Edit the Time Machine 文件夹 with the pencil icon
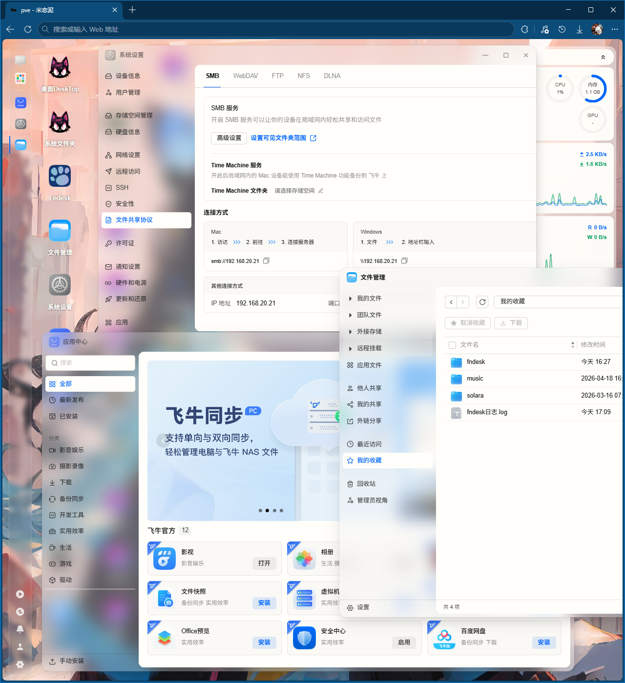The width and height of the screenshot is (625, 683). pos(320,191)
